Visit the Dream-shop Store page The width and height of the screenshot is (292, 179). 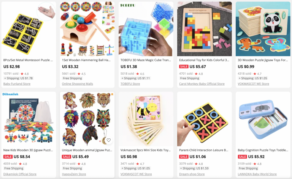[192, 174]
